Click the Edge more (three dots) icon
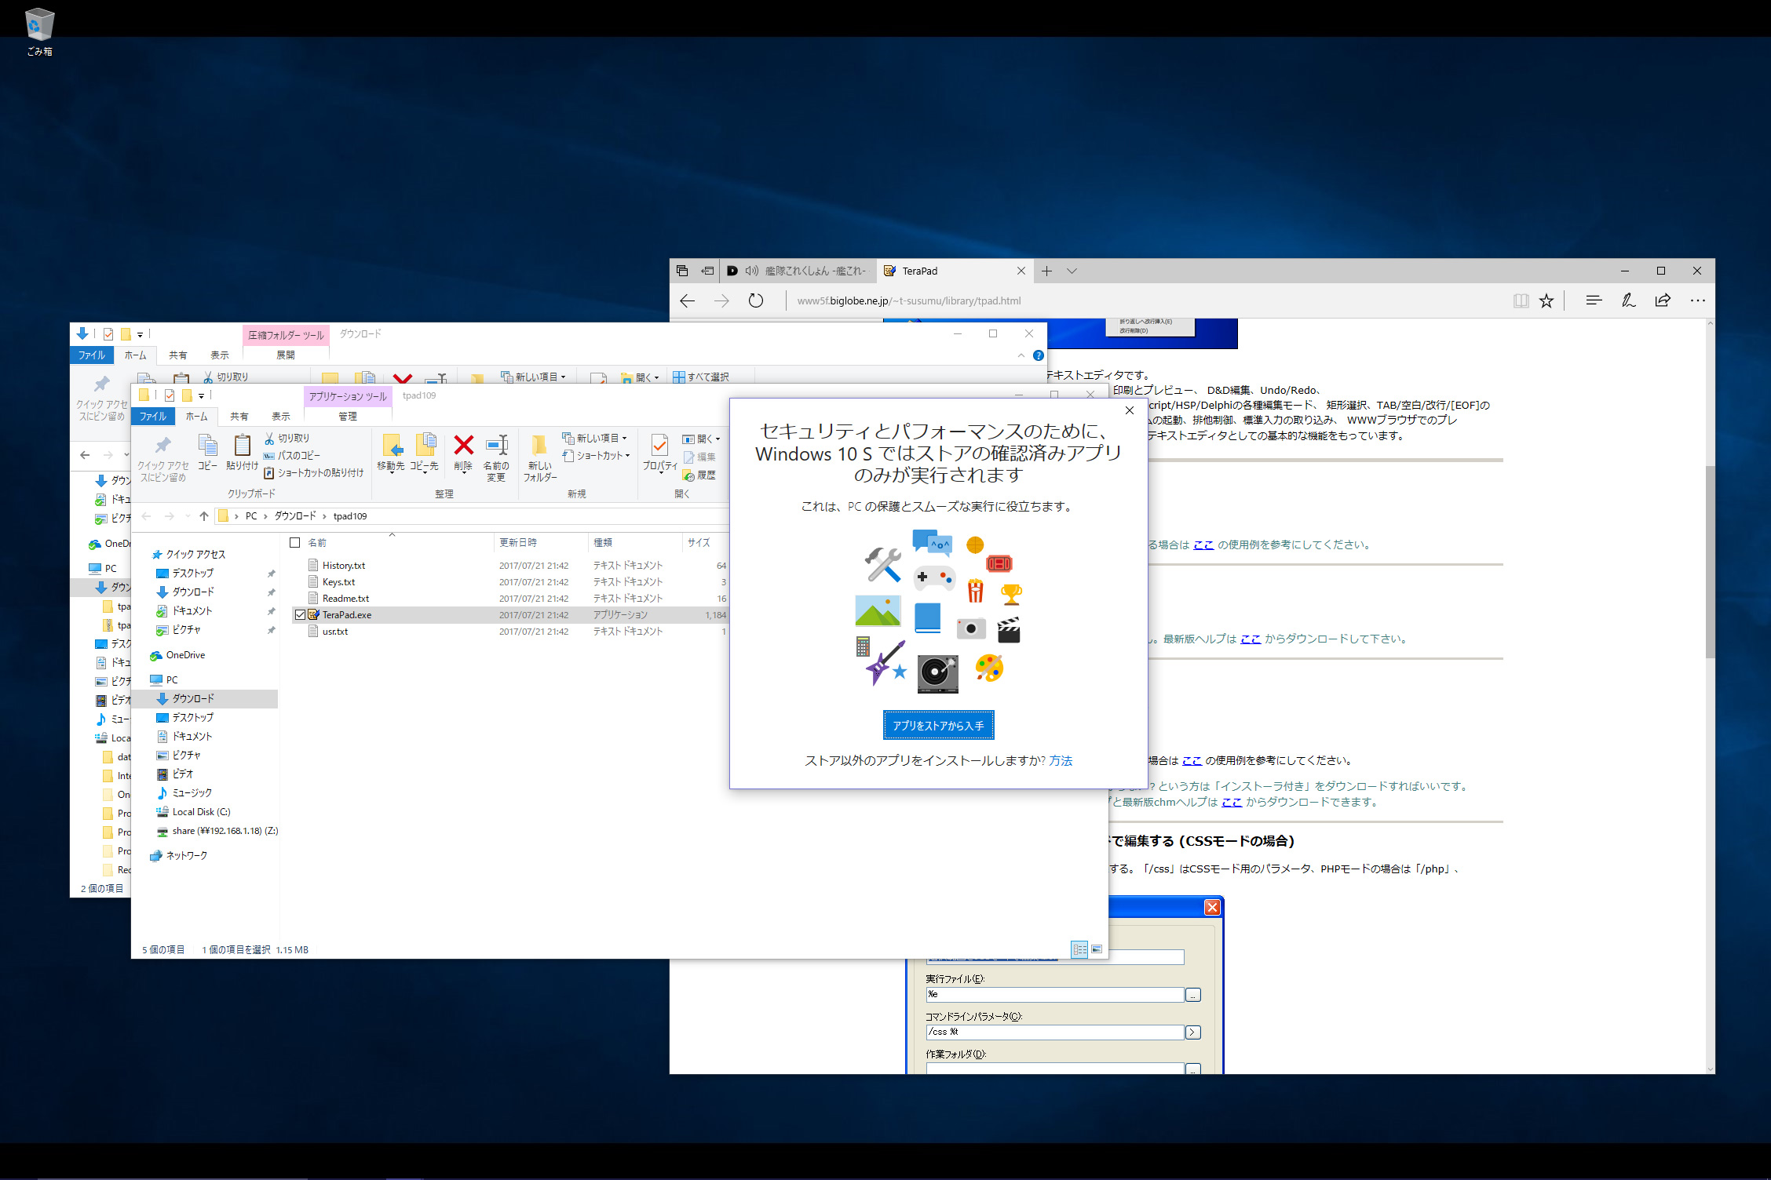 (x=1697, y=300)
